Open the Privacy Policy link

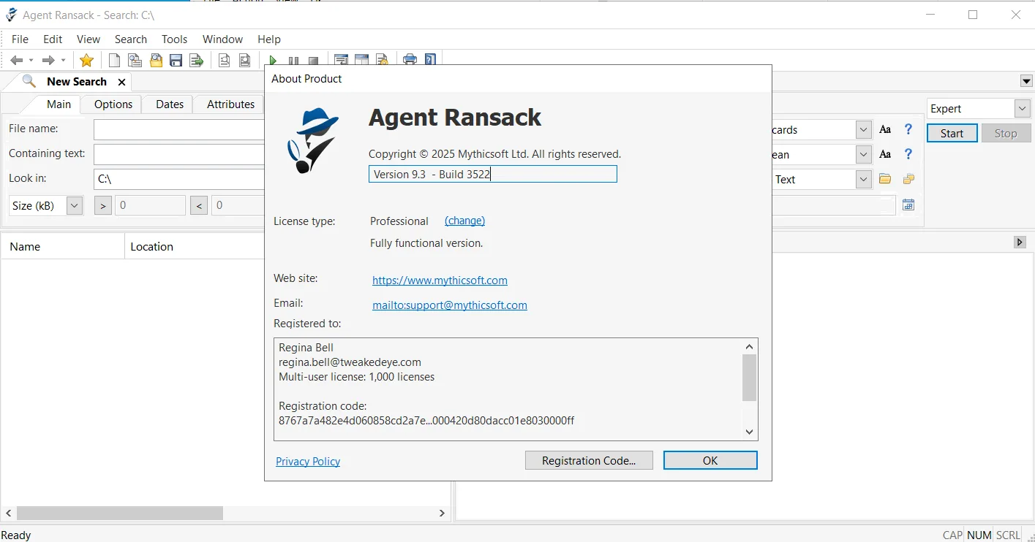(x=308, y=462)
